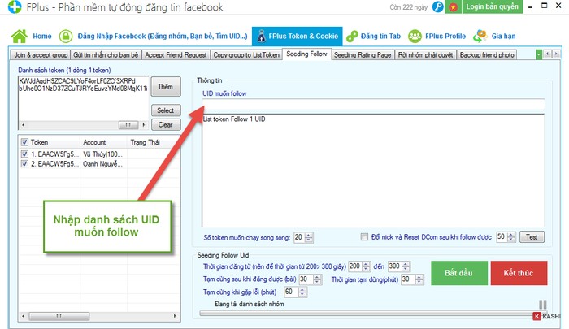Click the UID muốn follow input field
Screen dimensions: 569x329
point(373,104)
